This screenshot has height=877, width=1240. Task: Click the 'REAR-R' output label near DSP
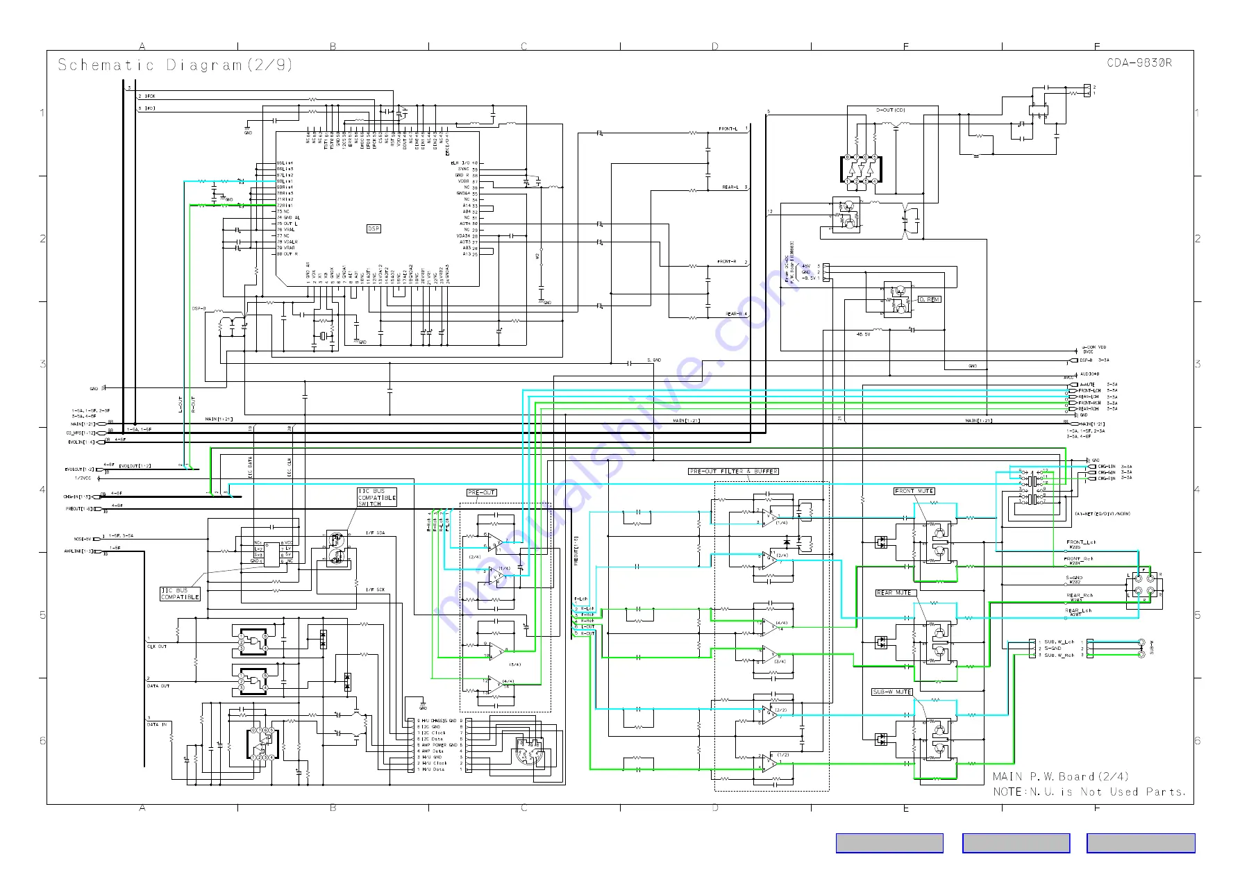click(735, 314)
